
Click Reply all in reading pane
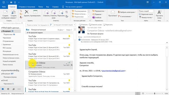click(x=95, y=25)
